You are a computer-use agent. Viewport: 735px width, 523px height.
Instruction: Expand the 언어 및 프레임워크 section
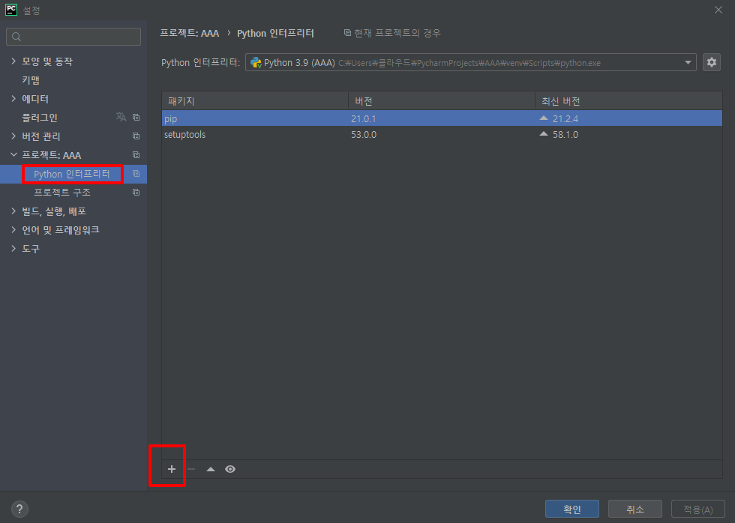[x=13, y=230]
